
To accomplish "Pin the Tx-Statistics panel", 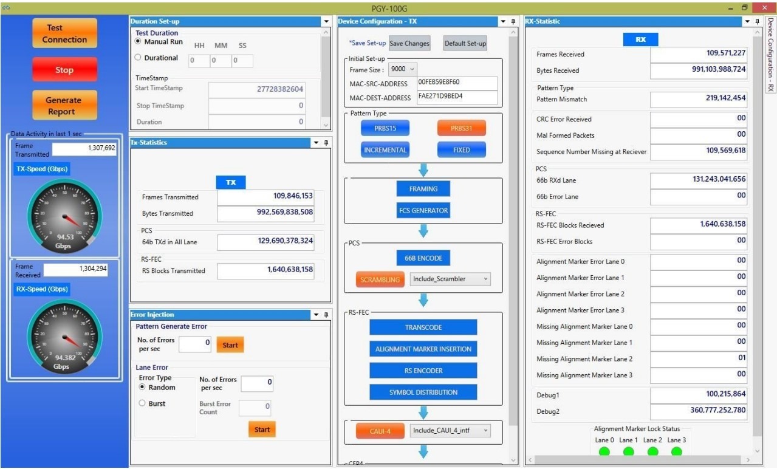I will [x=324, y=142].
